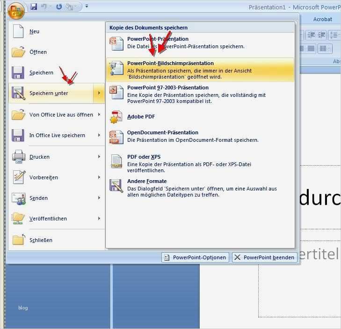Viewport: 341px width, 329px height.
Task: Choose Senden from the Office menu
Action: click(57, 198)
